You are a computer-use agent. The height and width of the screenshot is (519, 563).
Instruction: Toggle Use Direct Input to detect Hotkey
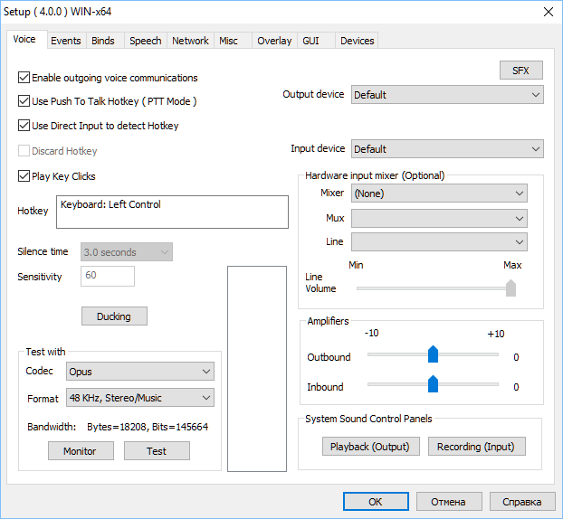tap(24, 126)
